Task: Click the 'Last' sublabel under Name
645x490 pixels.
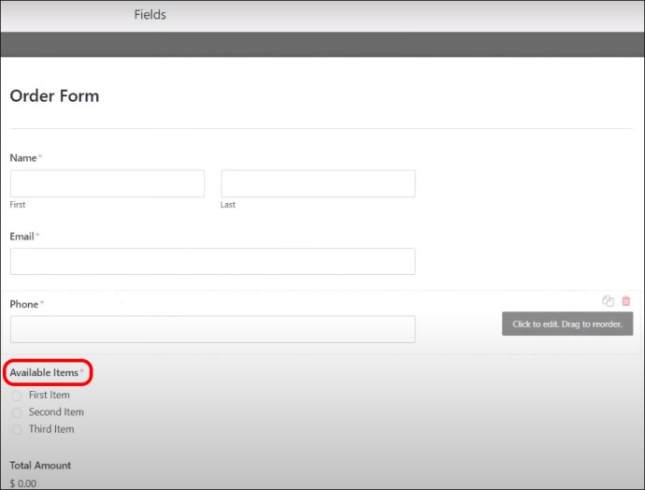Action: tap(228, 204)
